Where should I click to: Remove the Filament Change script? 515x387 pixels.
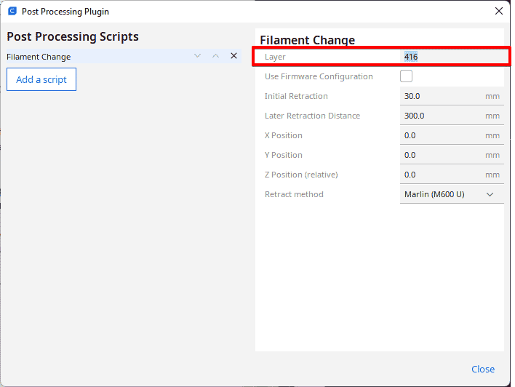pos(233,56)
